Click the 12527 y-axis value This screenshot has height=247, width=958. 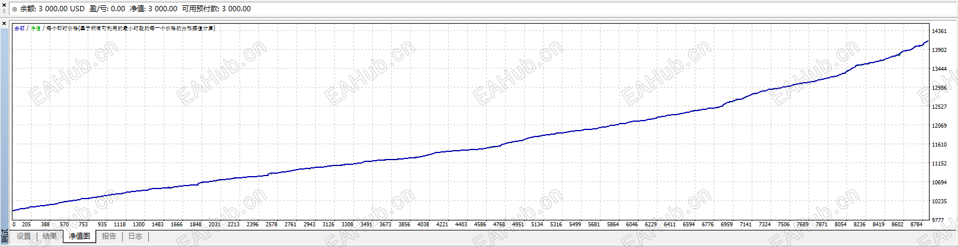pos(939,107)
